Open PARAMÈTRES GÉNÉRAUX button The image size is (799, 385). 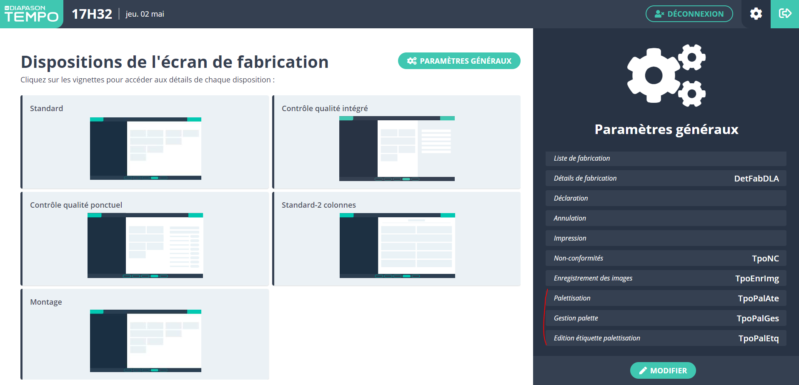[x=459, y=61]
